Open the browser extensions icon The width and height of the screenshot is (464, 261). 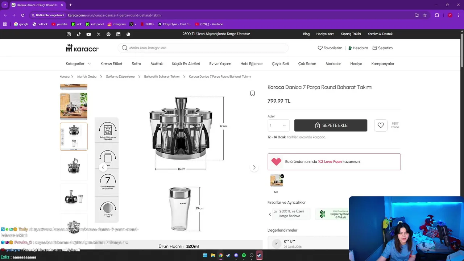point(437,15)
